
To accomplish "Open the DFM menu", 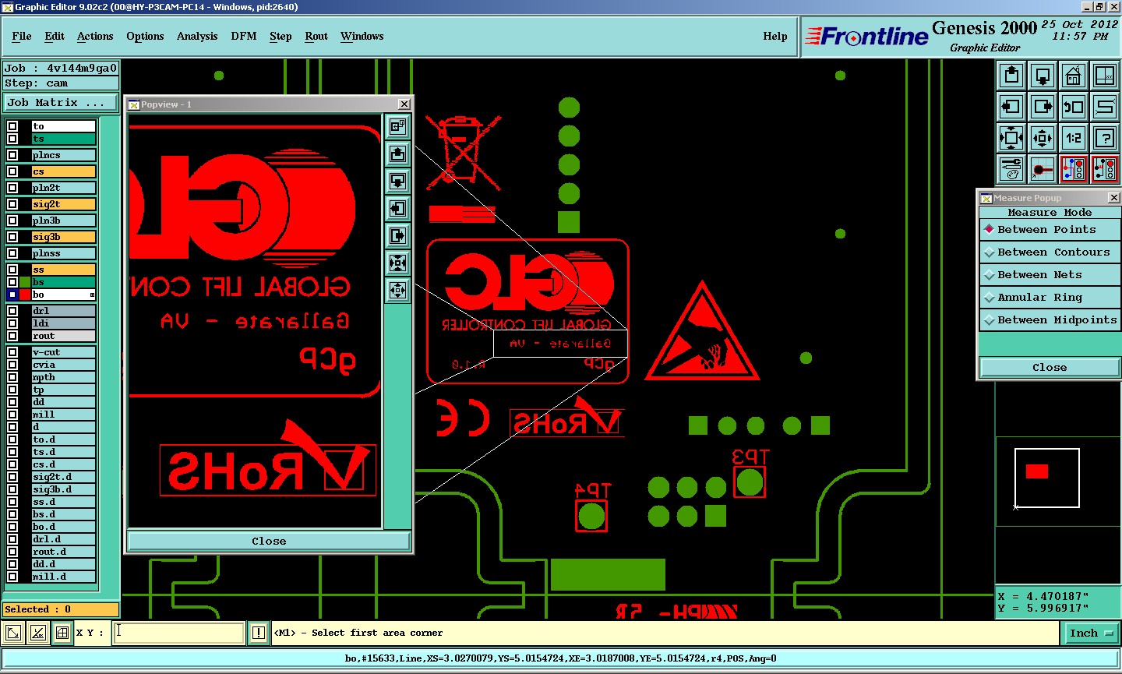I will (x=244, y=36).
